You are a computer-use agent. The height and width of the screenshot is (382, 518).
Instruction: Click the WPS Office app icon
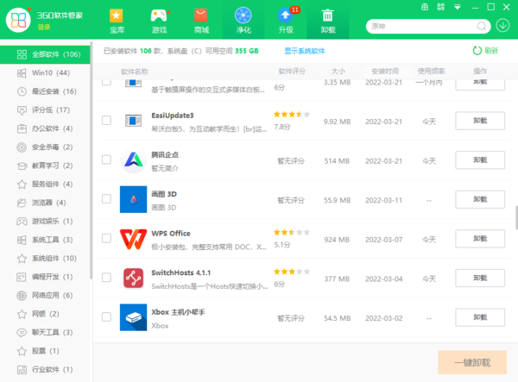[x=134, y=239]
